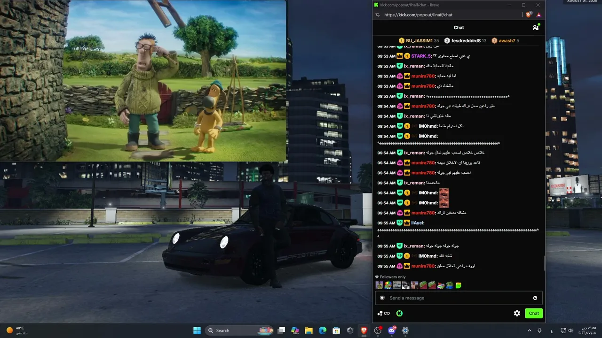Open site settings icon beside the URL
This screenshot has height=338, width=602.
377,15
